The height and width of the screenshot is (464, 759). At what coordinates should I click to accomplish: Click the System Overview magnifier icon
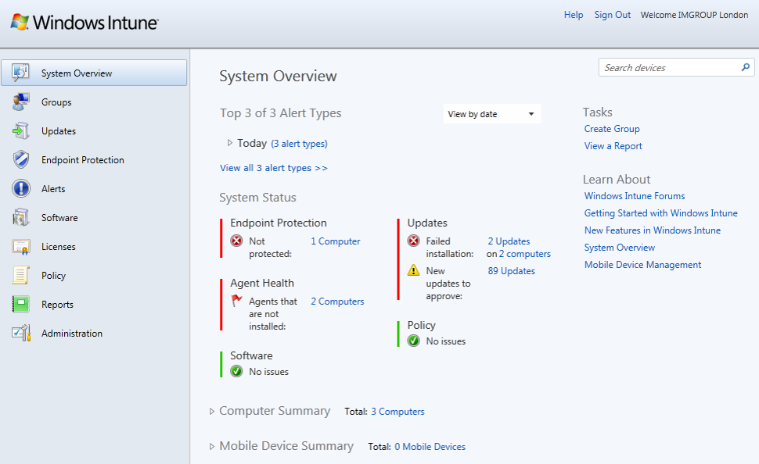tap(21, 72)
